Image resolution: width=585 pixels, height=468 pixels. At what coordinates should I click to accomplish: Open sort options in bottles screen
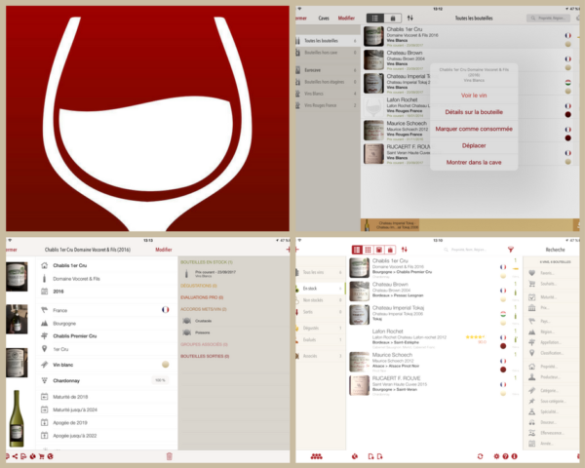410,18
